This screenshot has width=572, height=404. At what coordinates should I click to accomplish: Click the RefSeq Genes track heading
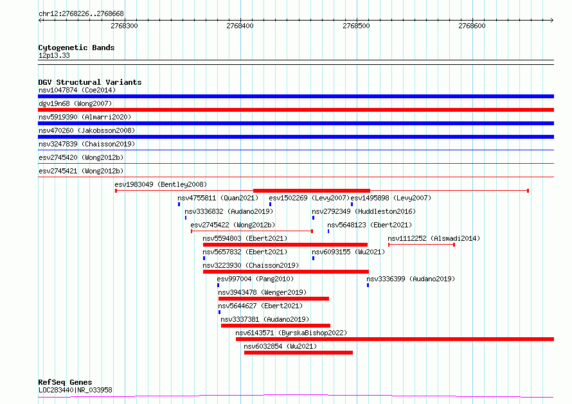tap(65, 382)
